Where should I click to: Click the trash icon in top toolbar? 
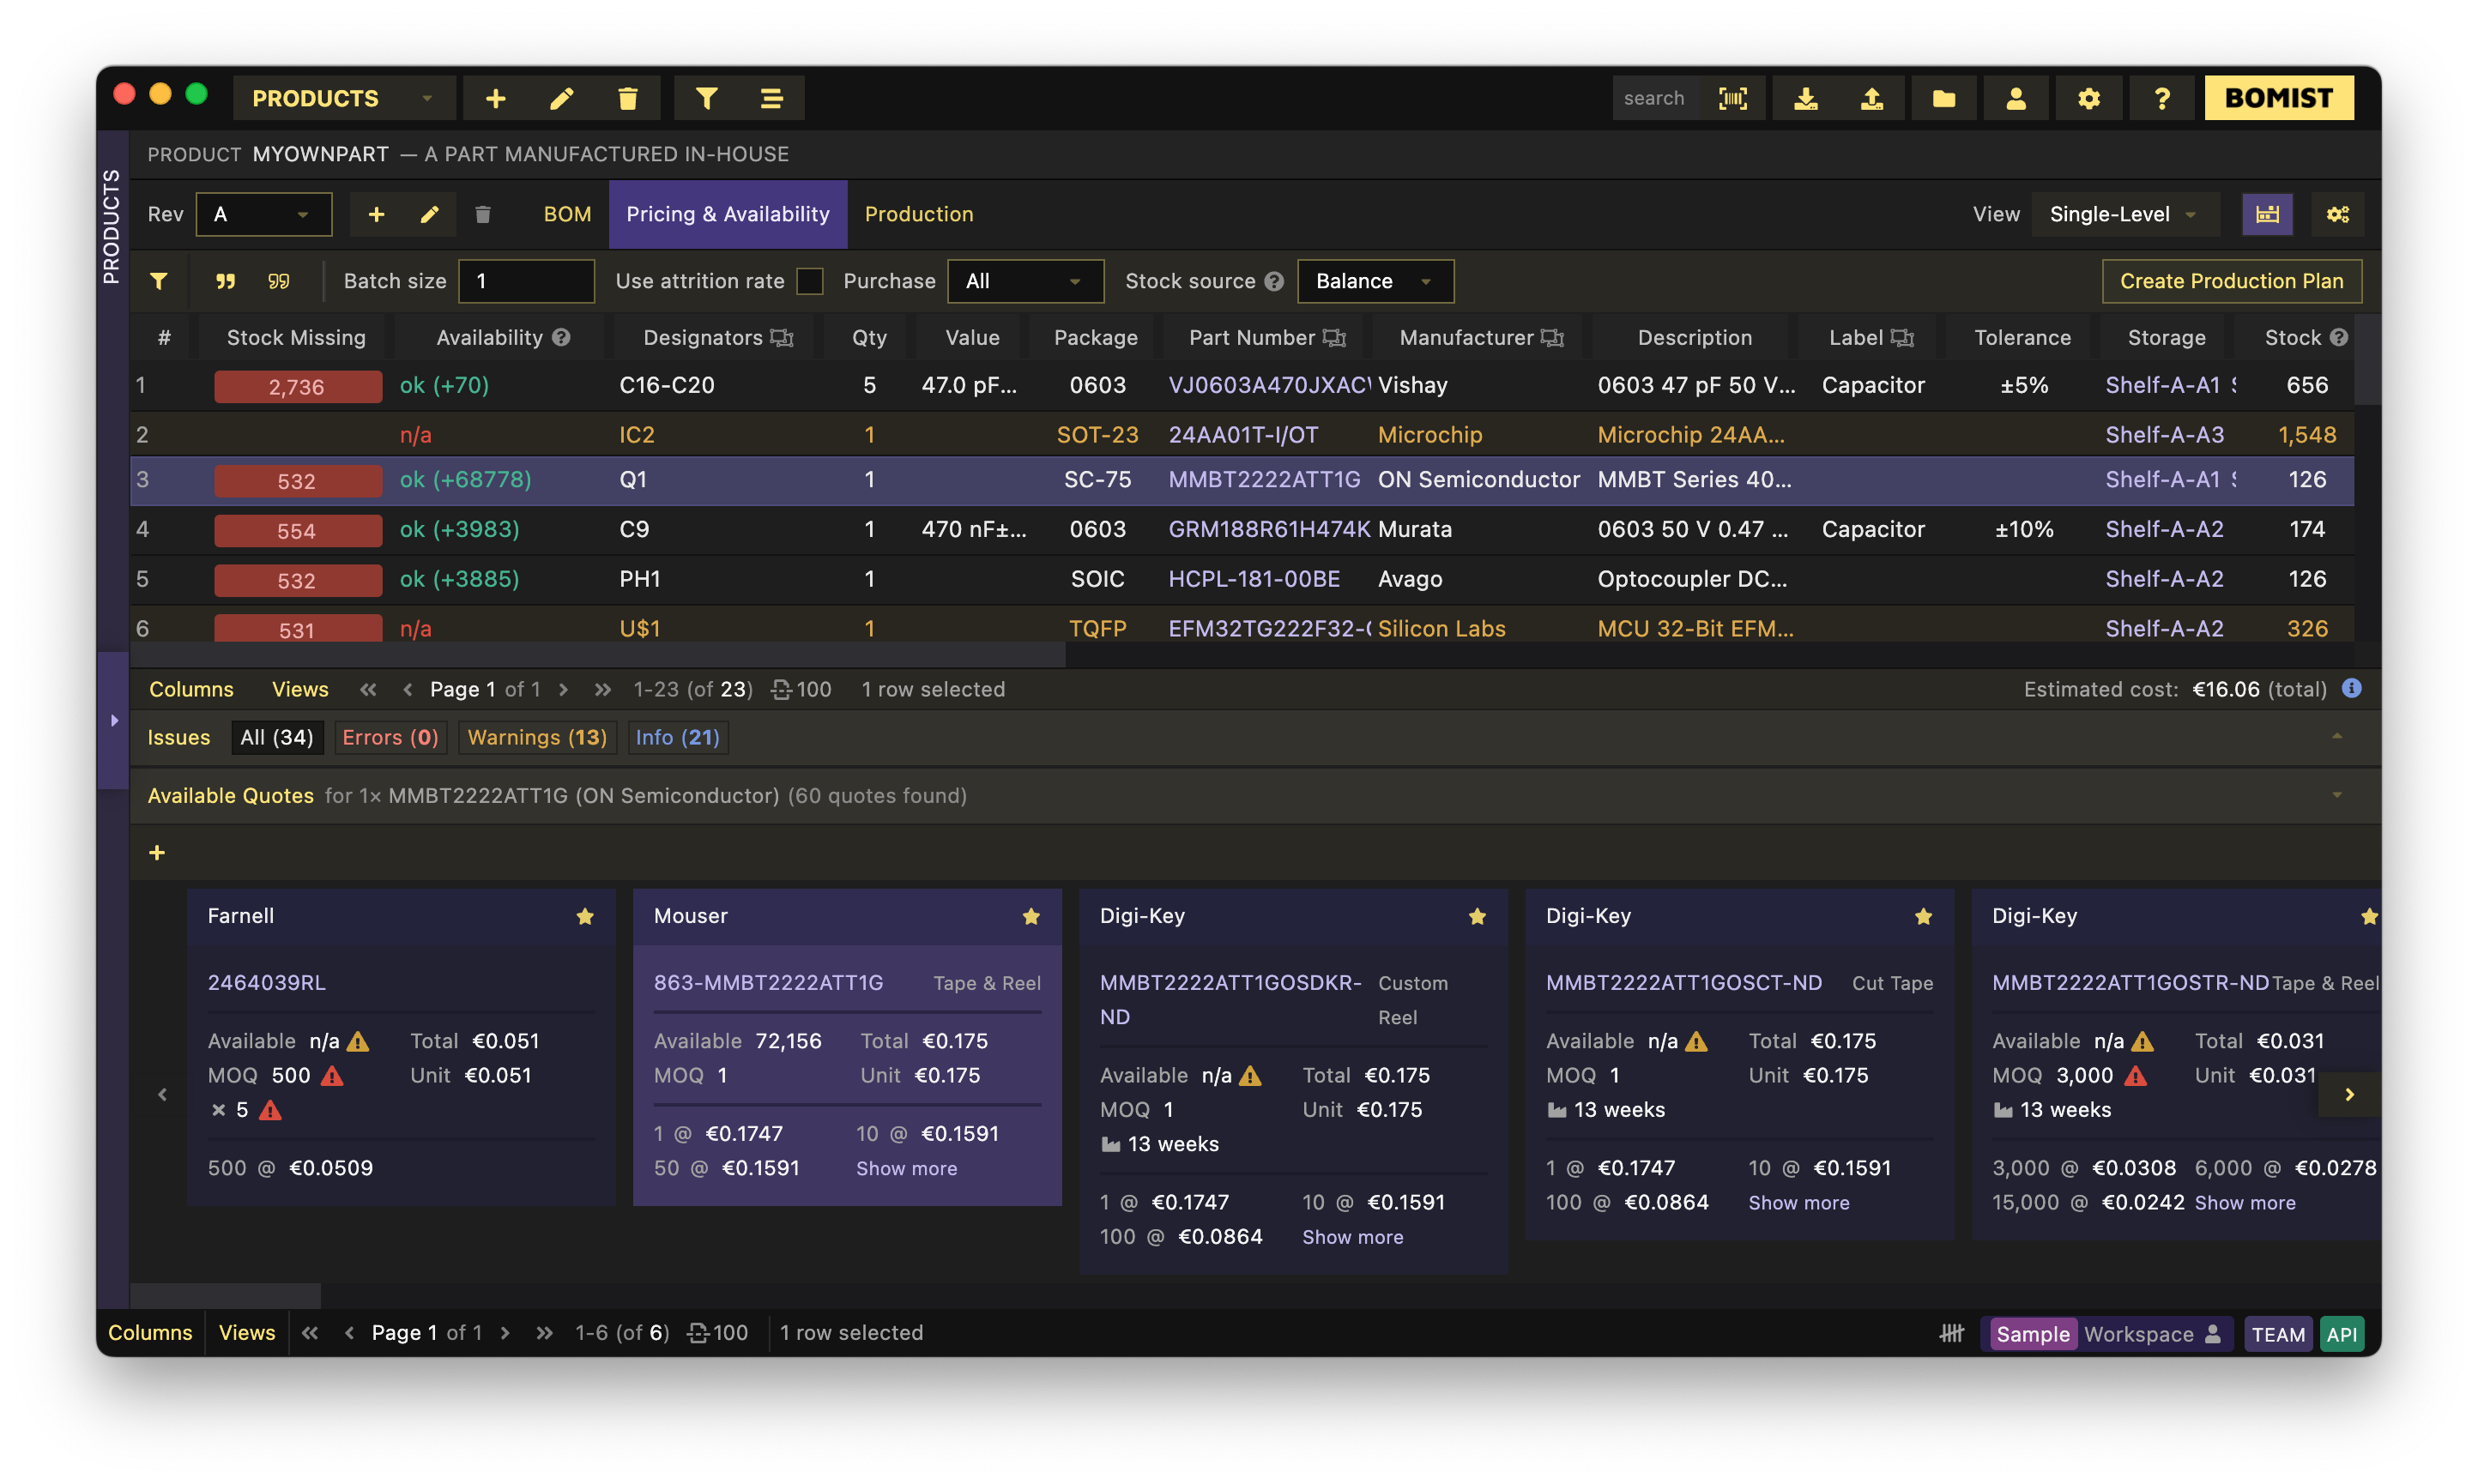(627, 98)
